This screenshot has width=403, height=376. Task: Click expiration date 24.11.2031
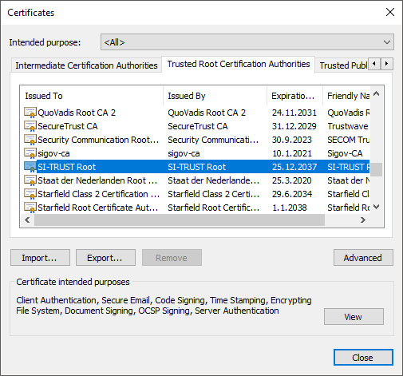pos(294,113)
